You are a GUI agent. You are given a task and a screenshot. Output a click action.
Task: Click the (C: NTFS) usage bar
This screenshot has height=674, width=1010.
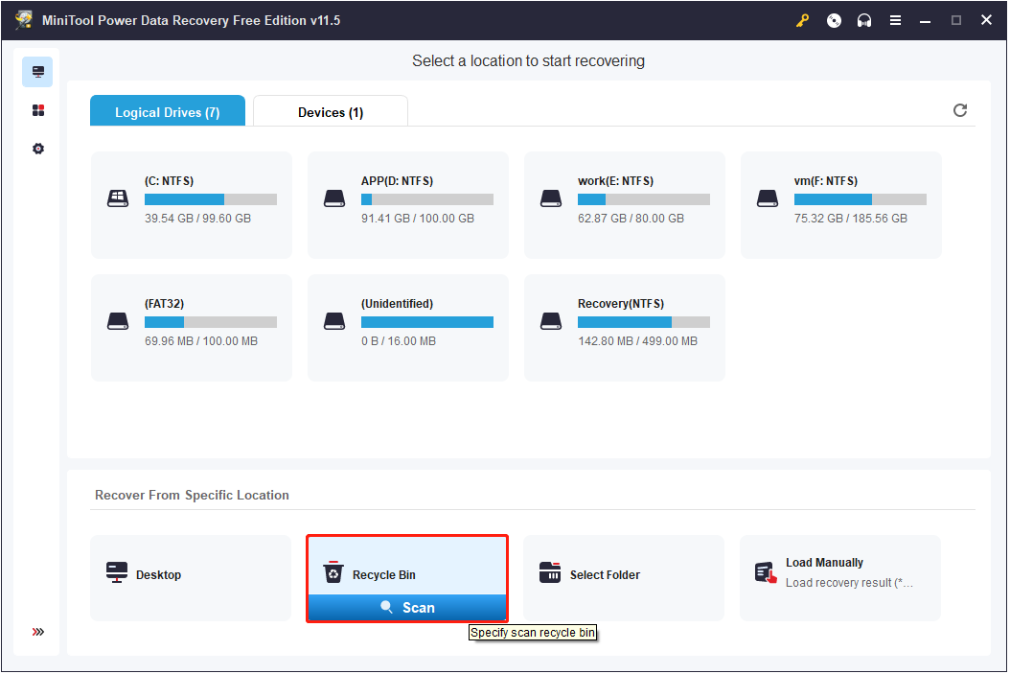coord(211,199)
